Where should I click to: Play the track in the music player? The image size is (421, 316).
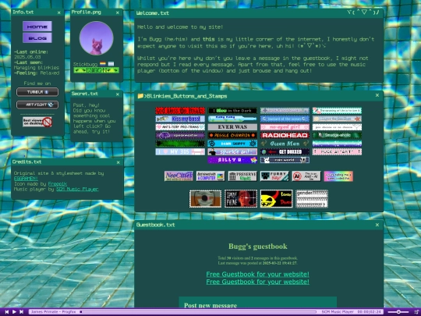click(x=14, y=311)
